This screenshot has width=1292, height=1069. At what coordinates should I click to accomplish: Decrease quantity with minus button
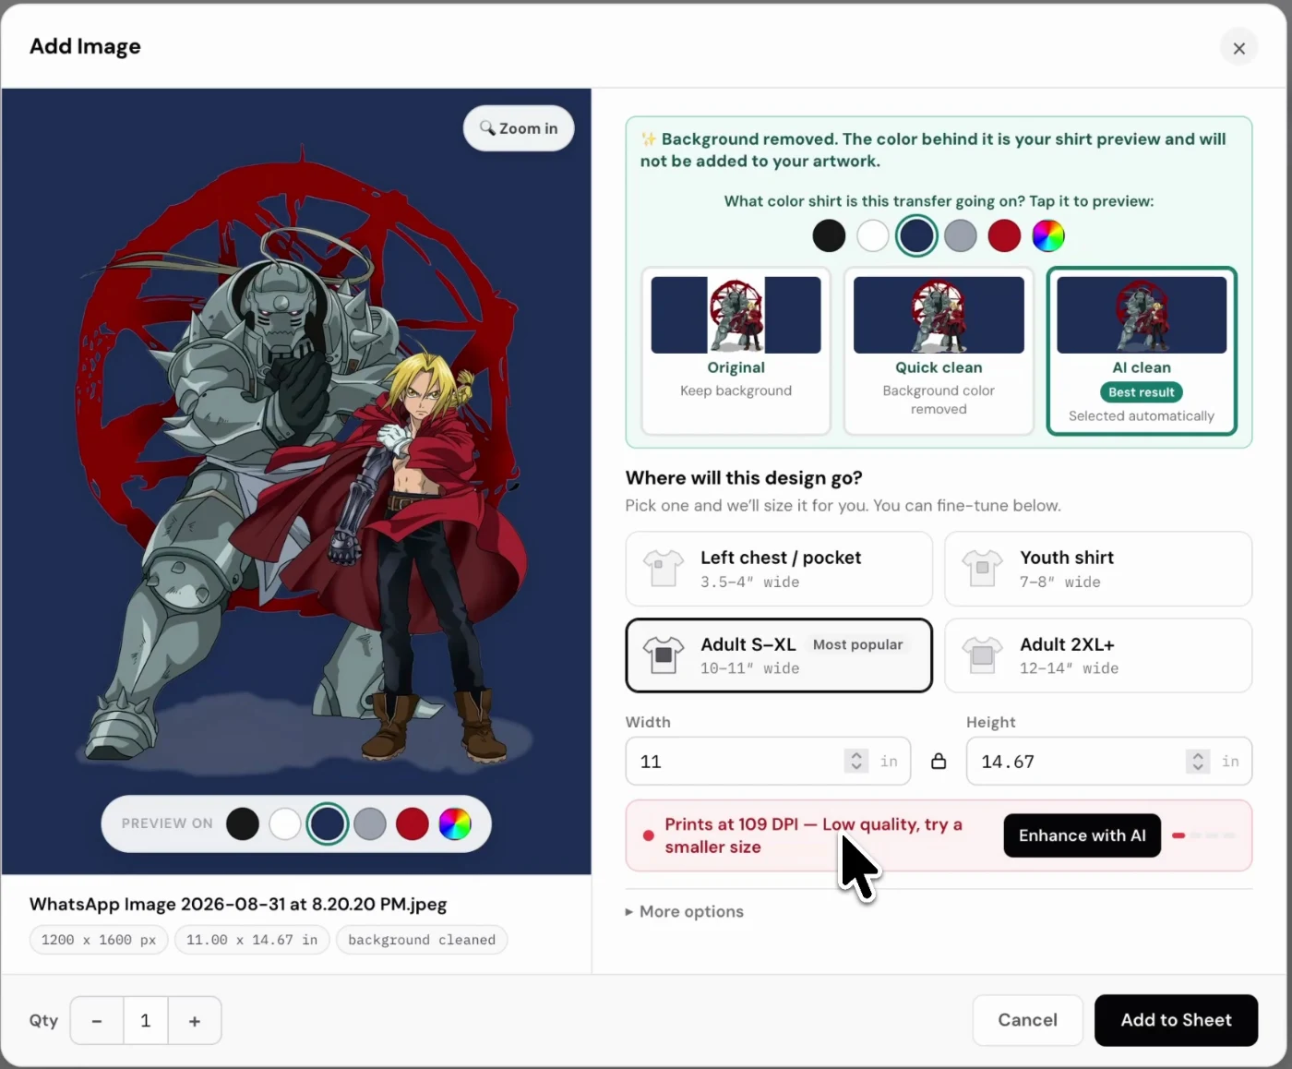97,1021
